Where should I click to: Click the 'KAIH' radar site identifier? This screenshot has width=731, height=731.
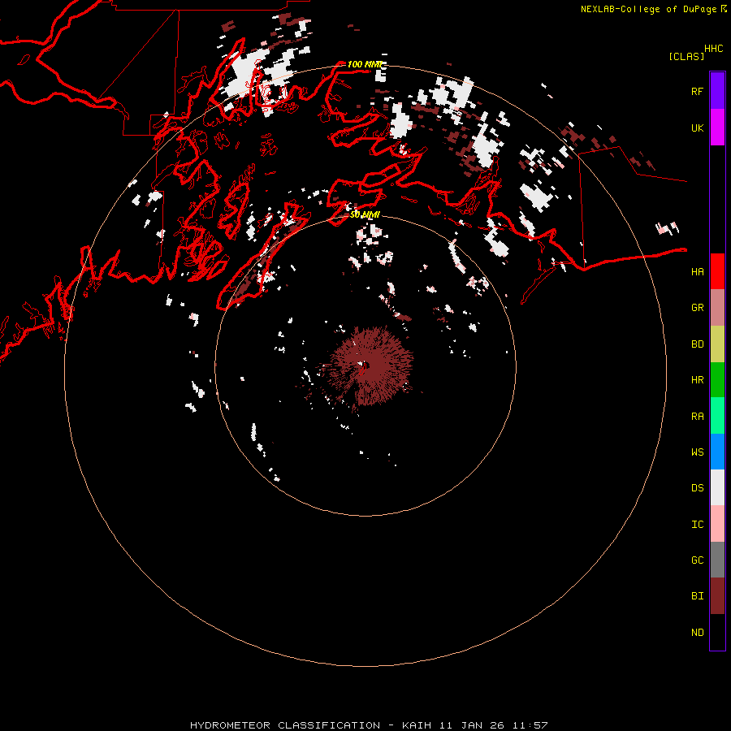(x=417, y=725)
